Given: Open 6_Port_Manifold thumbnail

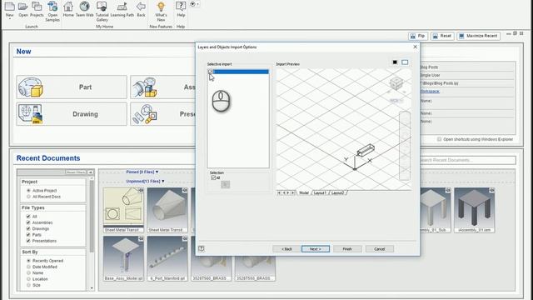Looking at the screenshot, I should coord(167,258).
